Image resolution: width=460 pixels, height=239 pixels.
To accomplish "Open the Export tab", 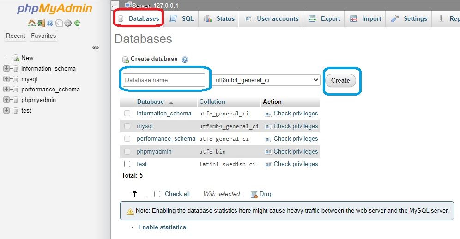I will [x=324, y=19].
